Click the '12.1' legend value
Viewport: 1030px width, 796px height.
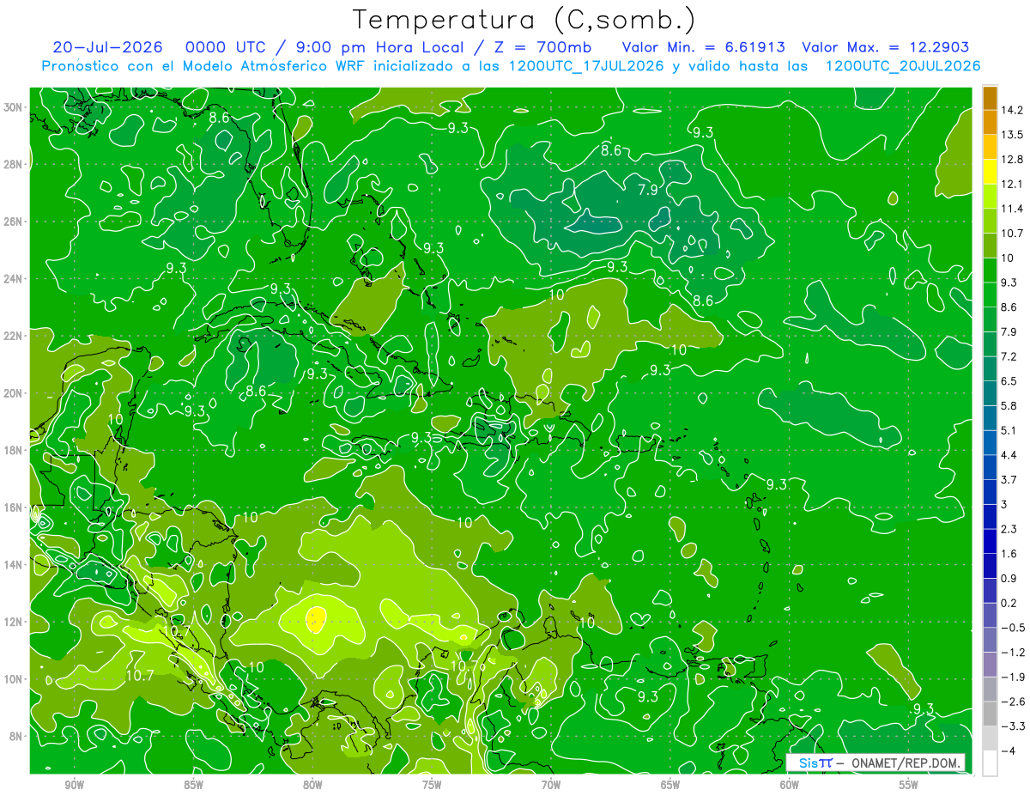pos(1012,184)
